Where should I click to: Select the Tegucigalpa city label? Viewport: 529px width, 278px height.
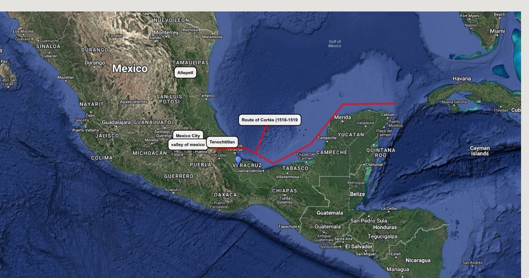click(383, 237)
